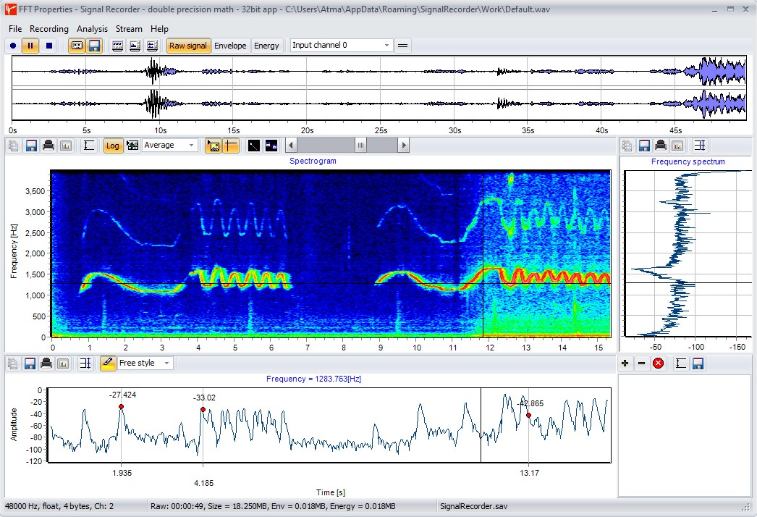757x517 pixels.
Task: Save the amplitude plot using its floppy icon
Action: (30, 363)
